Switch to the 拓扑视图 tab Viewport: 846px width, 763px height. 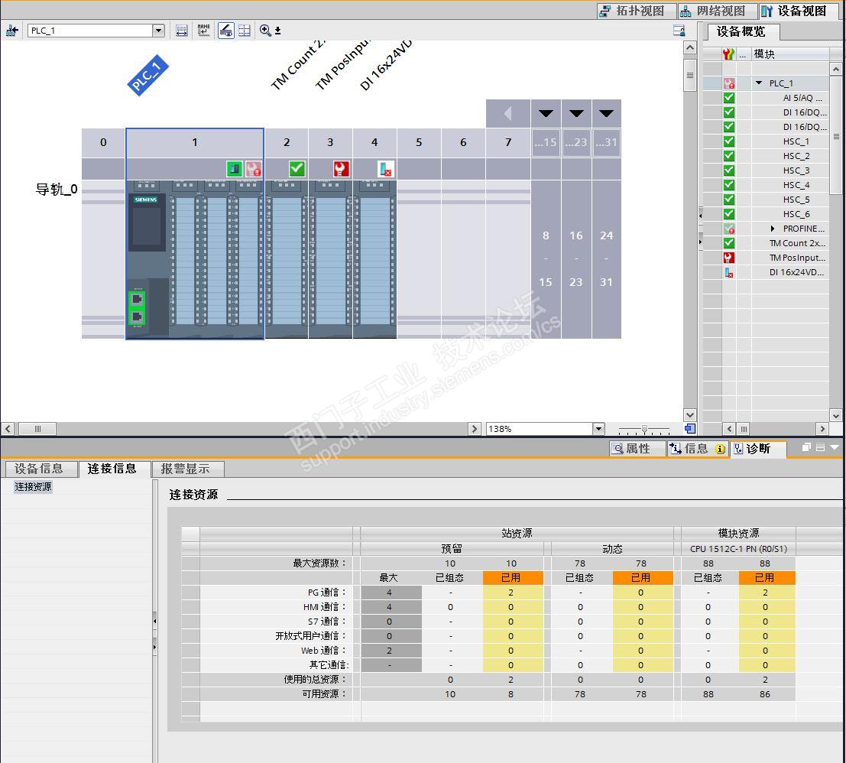click(x=637, y=11)
